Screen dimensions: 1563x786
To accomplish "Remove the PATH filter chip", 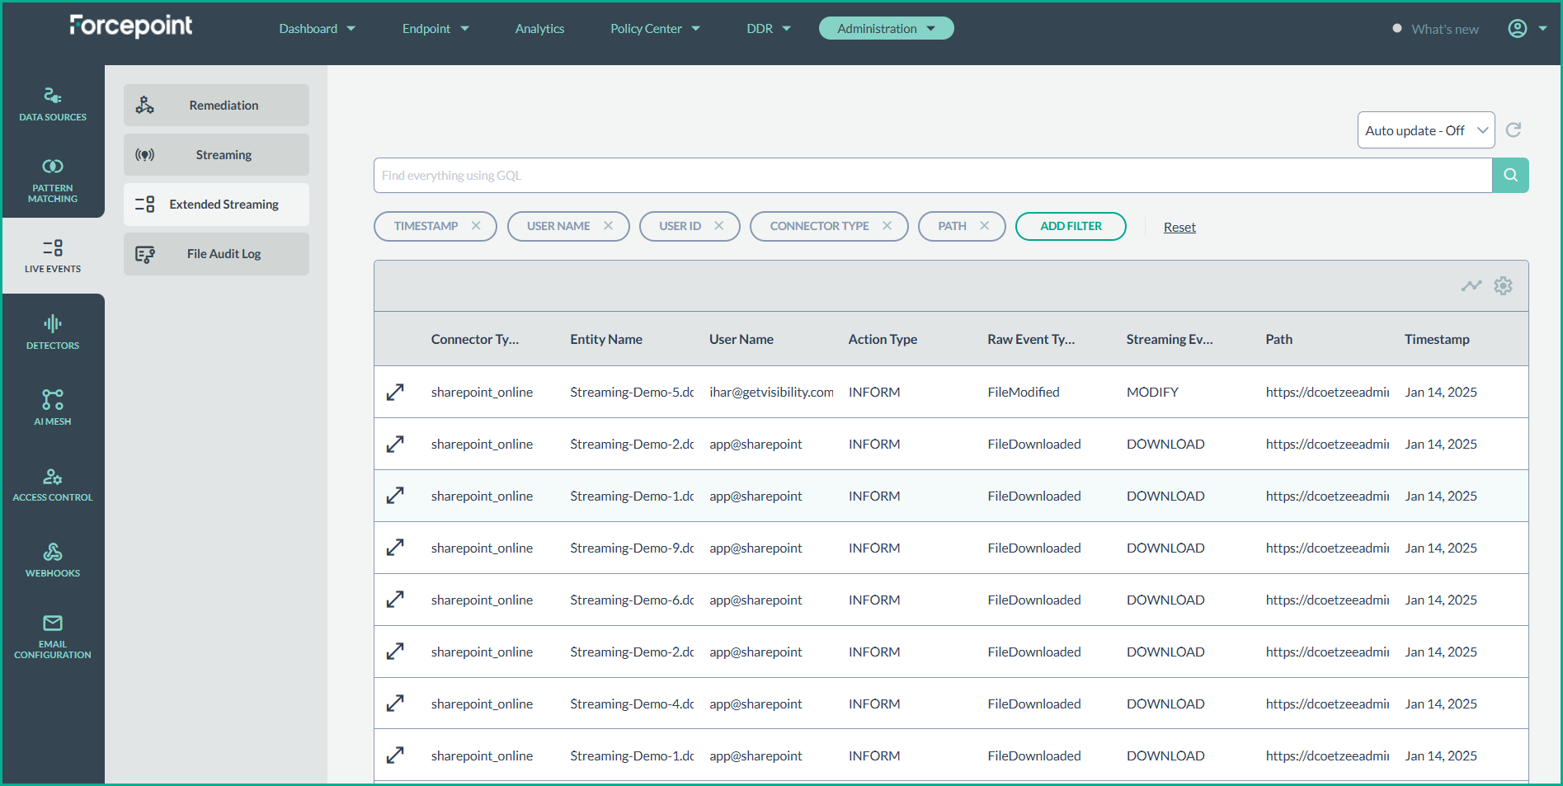I will (x=984, y=226).
